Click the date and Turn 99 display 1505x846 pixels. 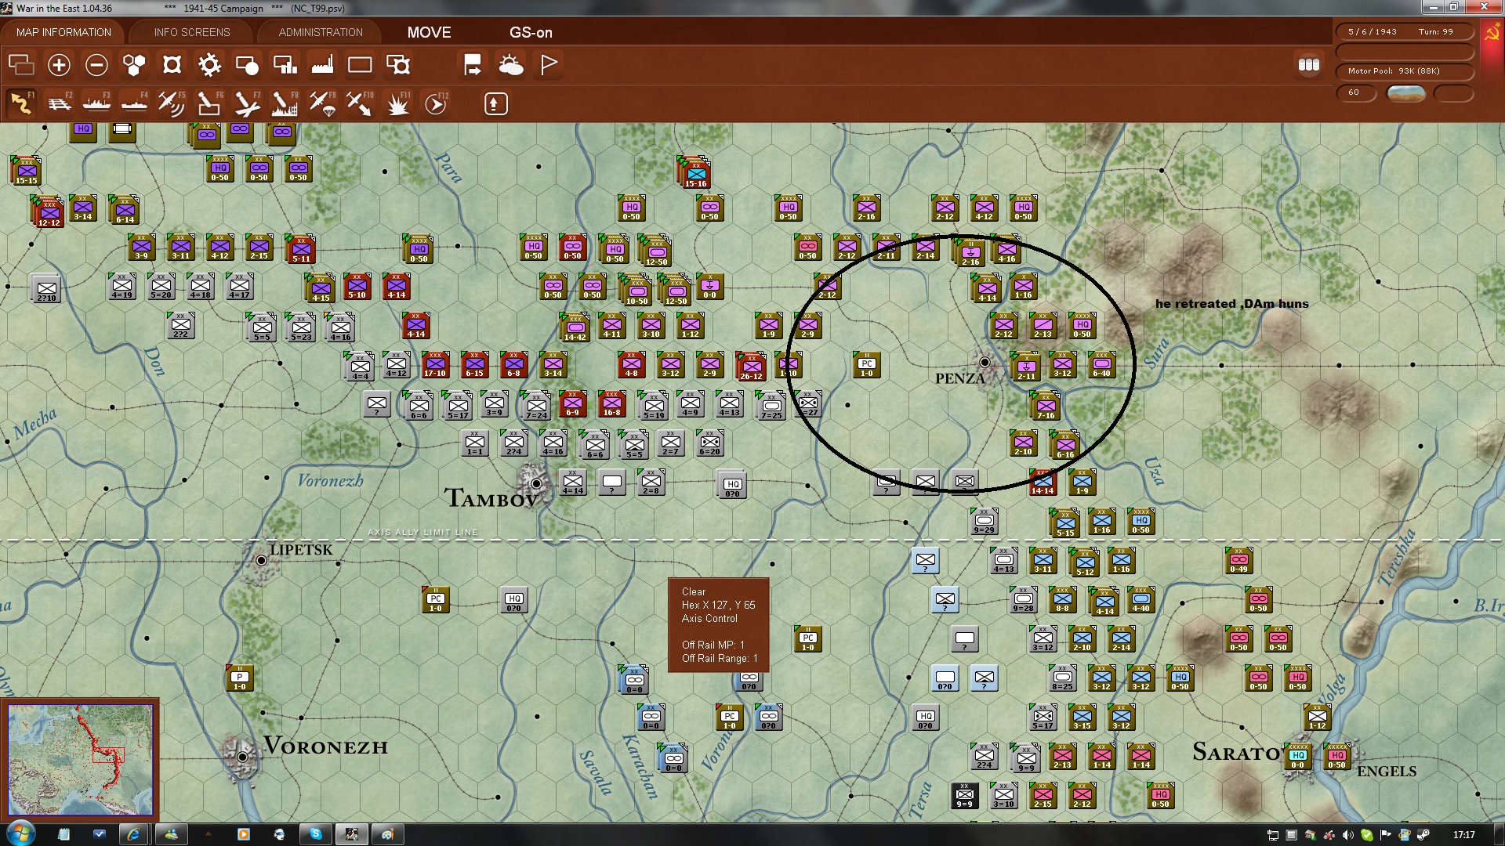[1404, 32]
